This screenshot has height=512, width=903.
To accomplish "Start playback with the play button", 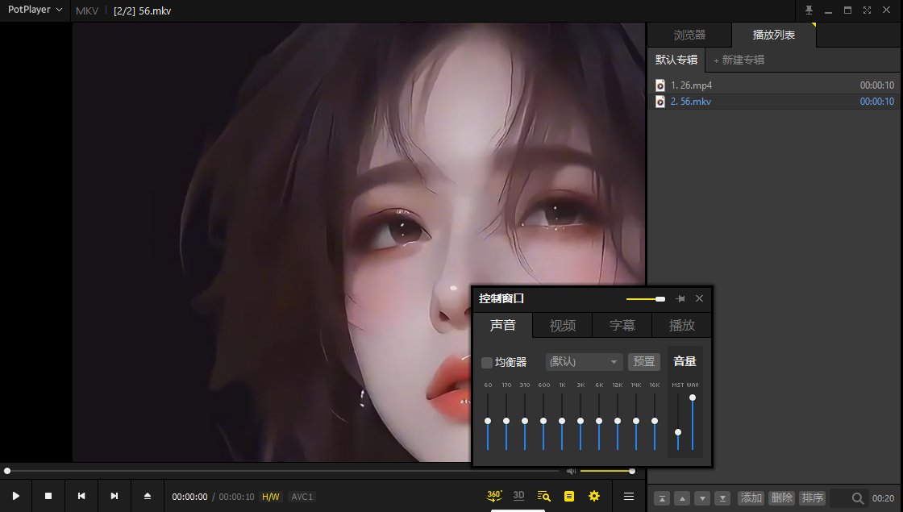I will click(x=16, y=496).
